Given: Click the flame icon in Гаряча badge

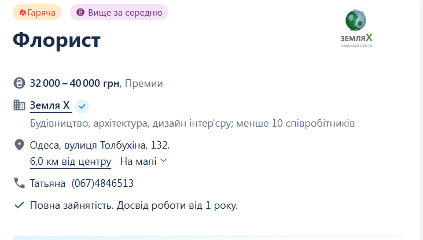Looking at the screenshot, I should coord(23,13).
